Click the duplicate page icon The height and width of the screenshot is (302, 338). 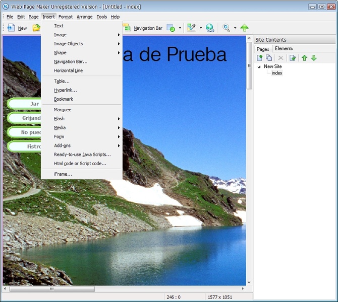(x=269, y=58)
